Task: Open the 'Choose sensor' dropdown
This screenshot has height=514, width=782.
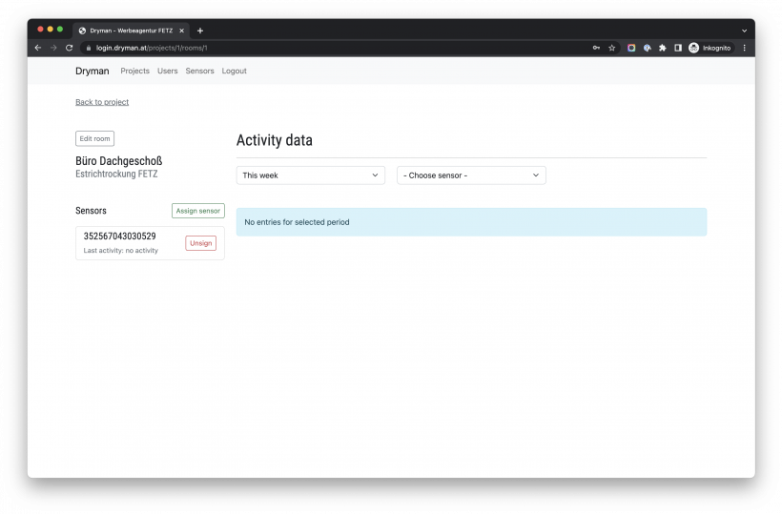Action: click(x=471, y=175)
